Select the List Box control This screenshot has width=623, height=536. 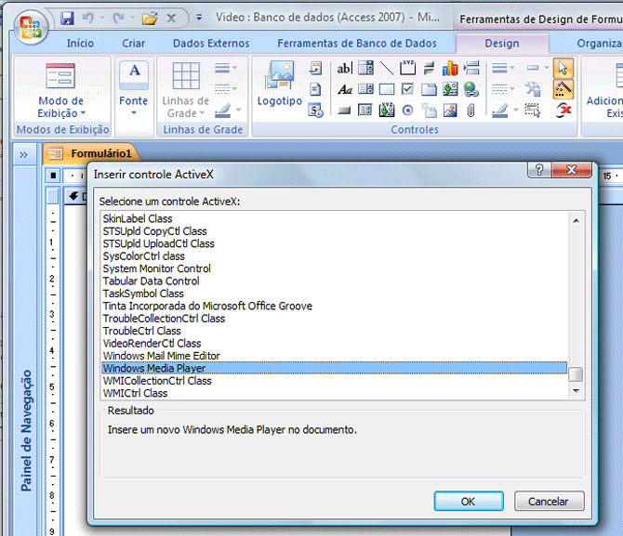pos(365,89)
